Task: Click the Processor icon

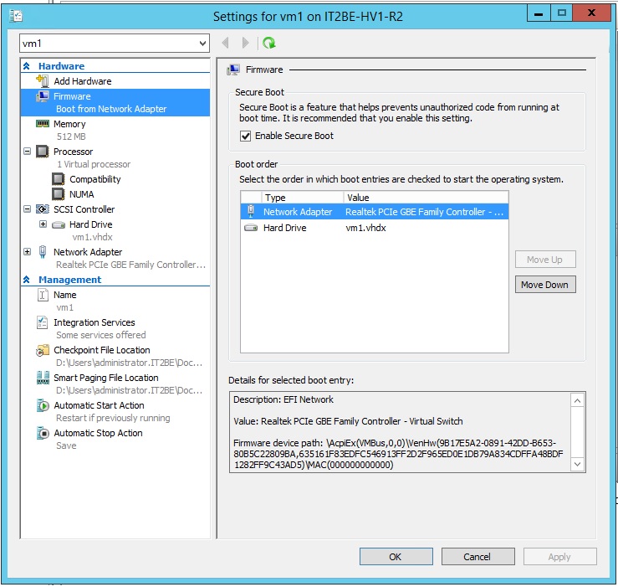Action: [x=43, y=152]
